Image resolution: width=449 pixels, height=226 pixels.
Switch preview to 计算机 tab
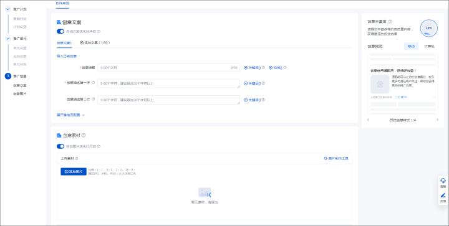point(429,46)
